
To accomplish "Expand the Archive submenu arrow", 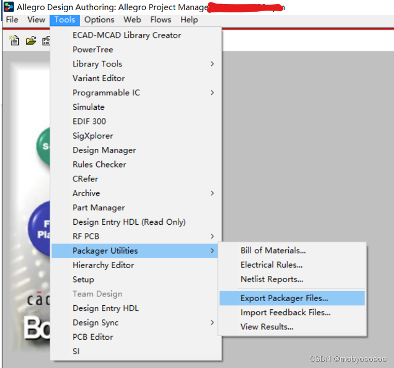I will 212,193.
